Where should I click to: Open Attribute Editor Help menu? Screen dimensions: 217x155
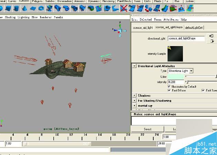(x=184, y=20)
